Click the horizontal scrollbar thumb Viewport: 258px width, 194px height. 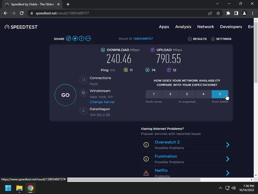click(x=134, y=180)
